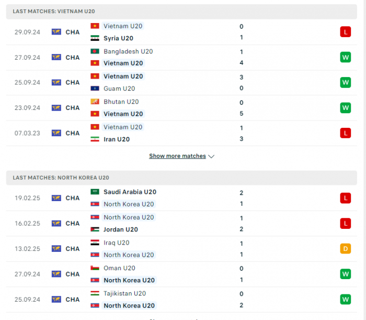
Task: Click the red L badge for Syria match
Action: pos(346,32)
